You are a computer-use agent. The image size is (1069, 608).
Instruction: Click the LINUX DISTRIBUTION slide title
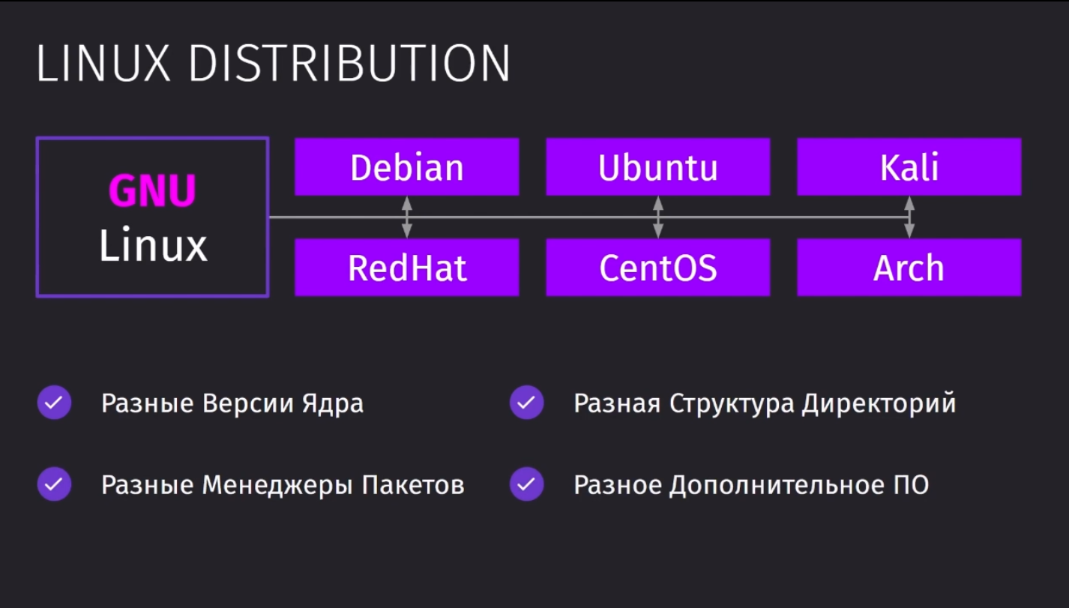[x=273, y=64]
